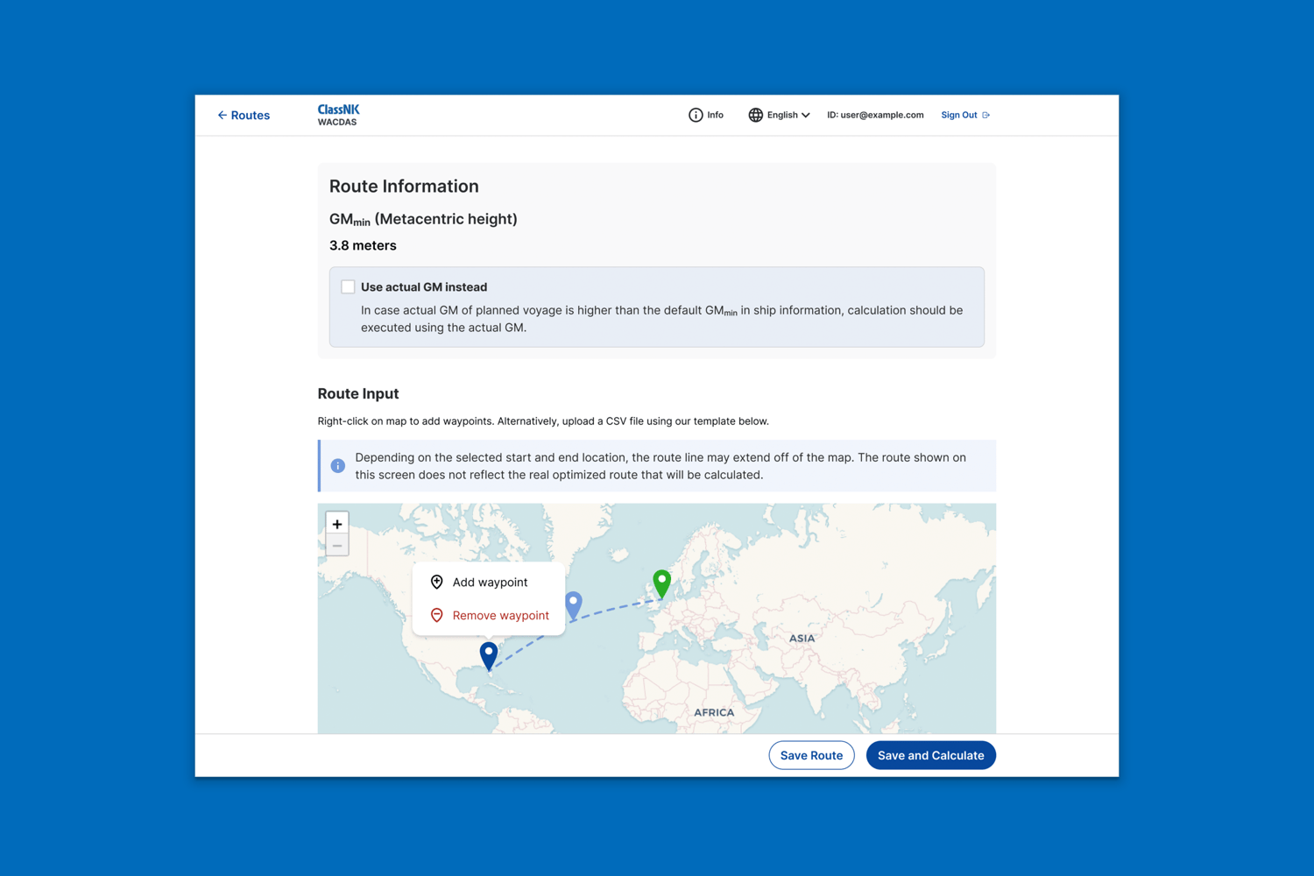Click the blue info icon in route notice
The height and width of the screenshot is (876, 1314).
[x=338, y=466]
